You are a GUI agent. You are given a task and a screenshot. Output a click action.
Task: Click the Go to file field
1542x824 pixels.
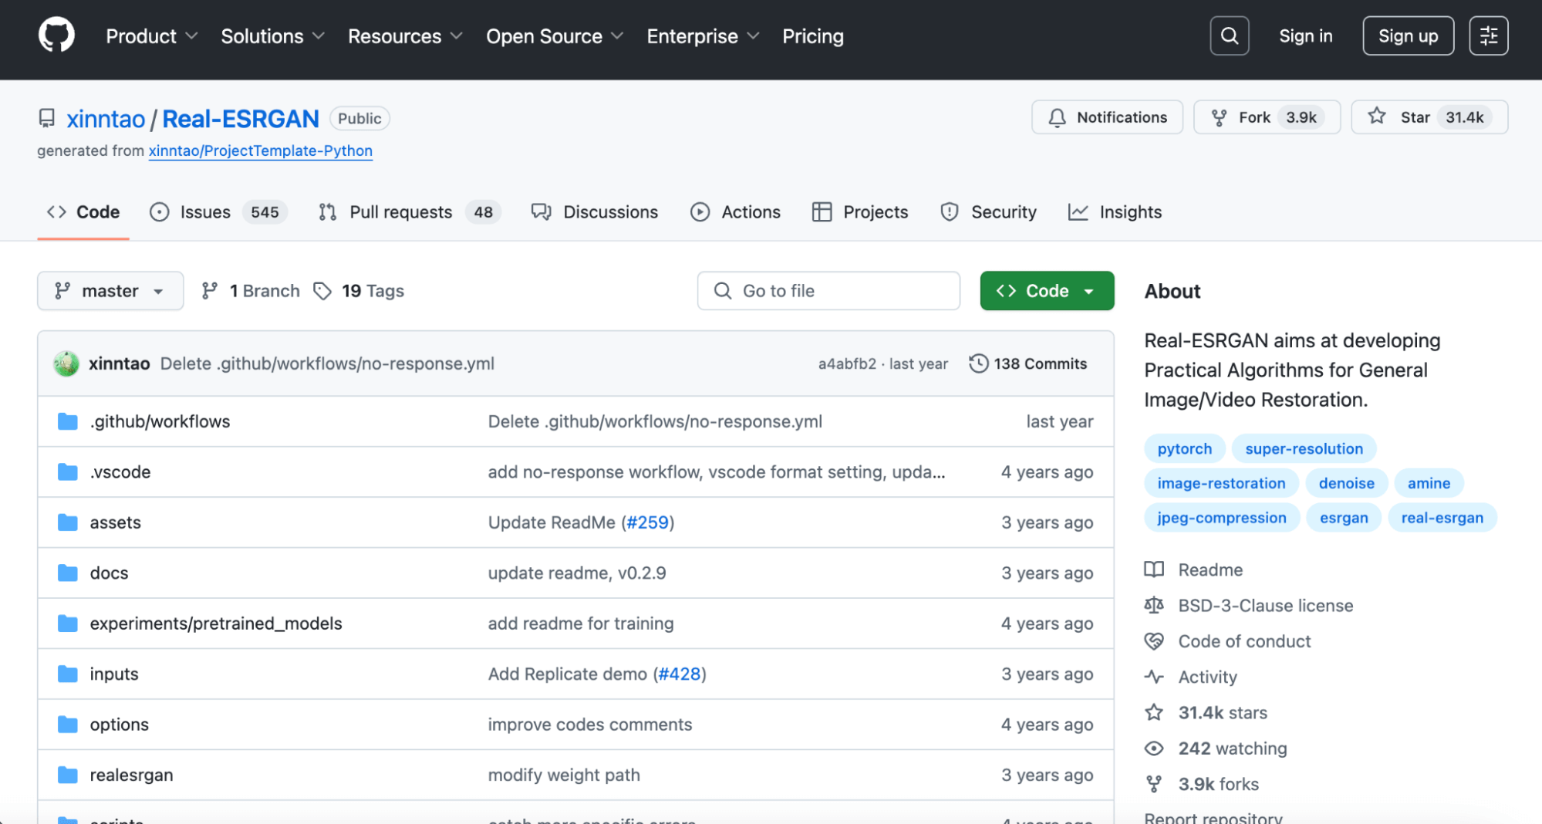[x=828, y=291]
